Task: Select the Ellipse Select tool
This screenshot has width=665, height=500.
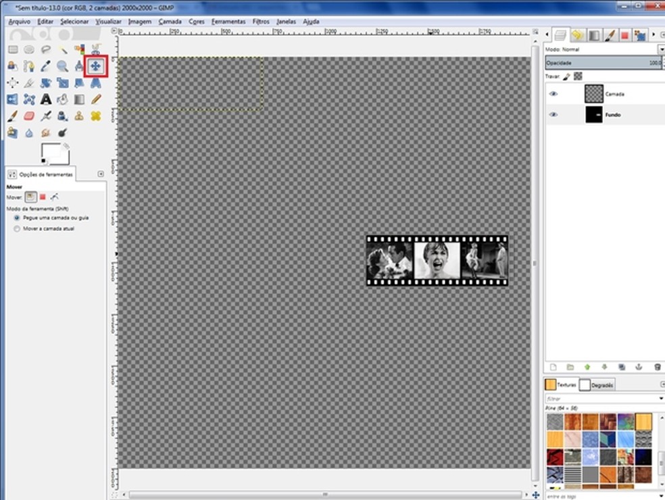Action: coord(29,49)
